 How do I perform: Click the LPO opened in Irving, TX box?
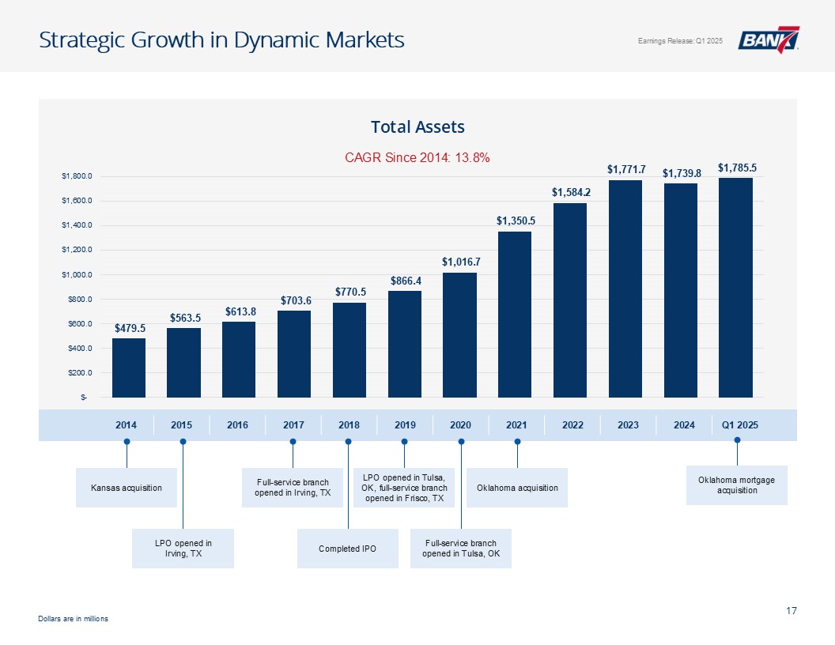[x=183, y=549]
